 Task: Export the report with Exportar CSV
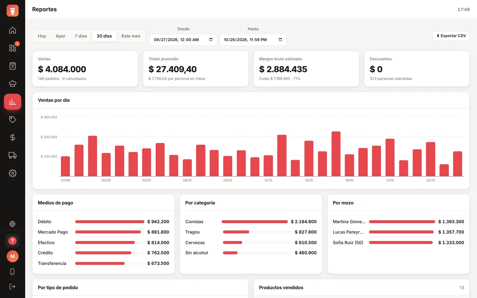[451, 36]
